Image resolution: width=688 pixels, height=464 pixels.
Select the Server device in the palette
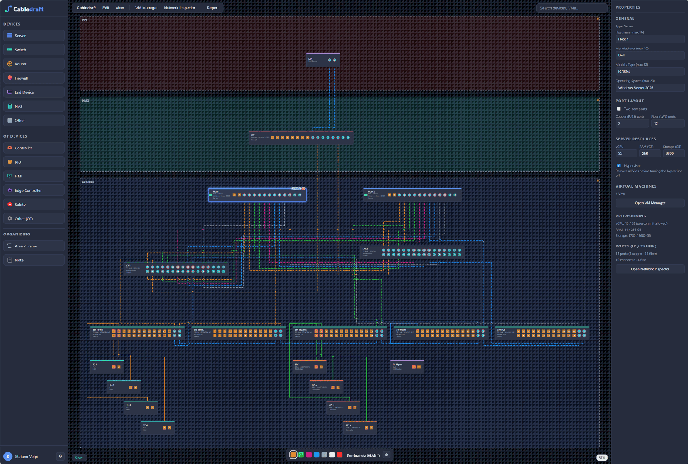point(34,36)
